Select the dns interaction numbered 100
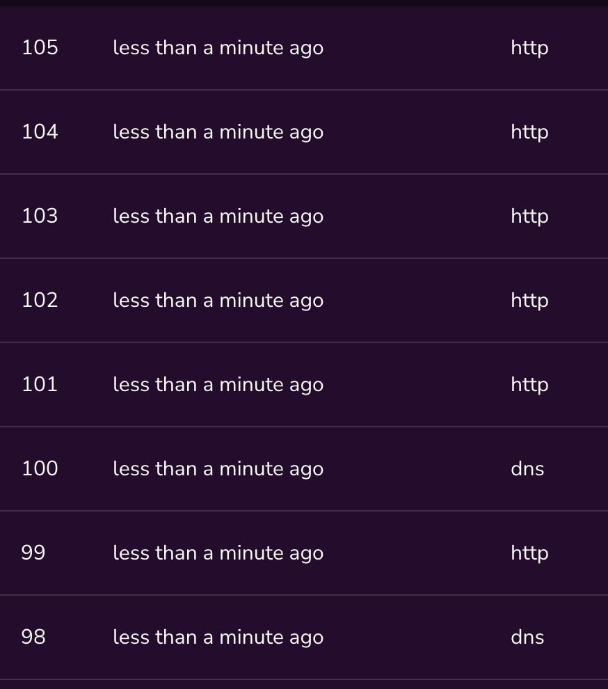Screen dimensions: 608x689 pyautogui.click(x=40, y=469)
